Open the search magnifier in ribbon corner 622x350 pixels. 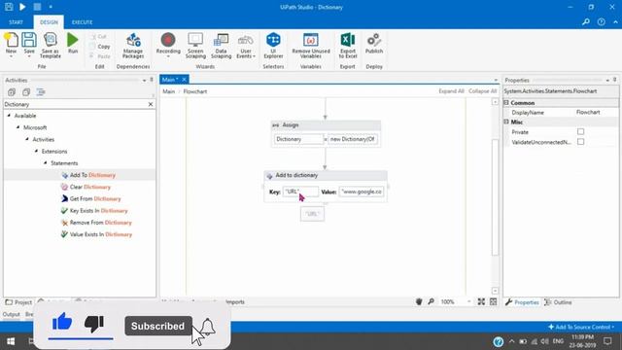tap(586, 21)
